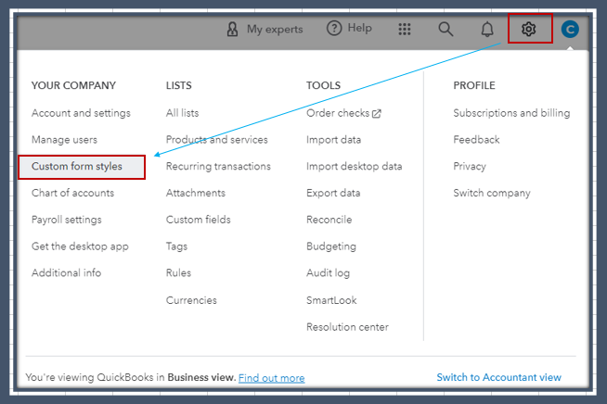Viewport: 607px width, 404px height.
Task: Open Account and settings
Action: [x=81, y=113]
